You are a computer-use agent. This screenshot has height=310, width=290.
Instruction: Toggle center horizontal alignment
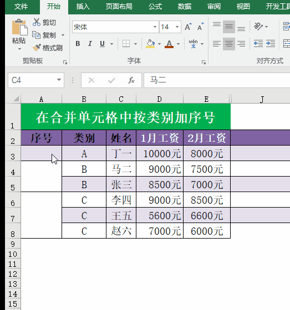click(x=229, y=44)
